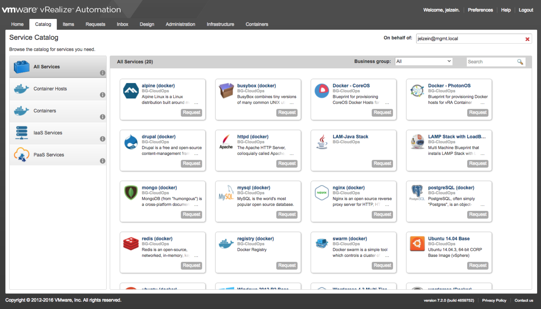The width and height of the screenshot is (541, 309).
Task: Request the redis (docker) item
Action: pos(192,265)
